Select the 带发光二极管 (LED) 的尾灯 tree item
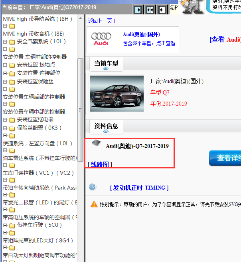Image resolution: width=241 pixels, height=262 pixels. click(x=40, y=202)
